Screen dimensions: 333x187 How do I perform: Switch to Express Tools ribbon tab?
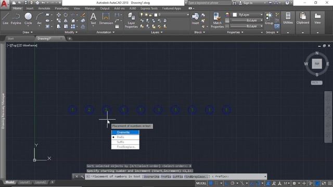coord(149,8)
